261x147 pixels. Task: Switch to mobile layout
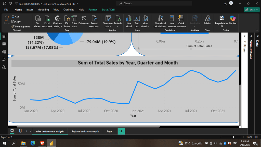pos(20,131)
